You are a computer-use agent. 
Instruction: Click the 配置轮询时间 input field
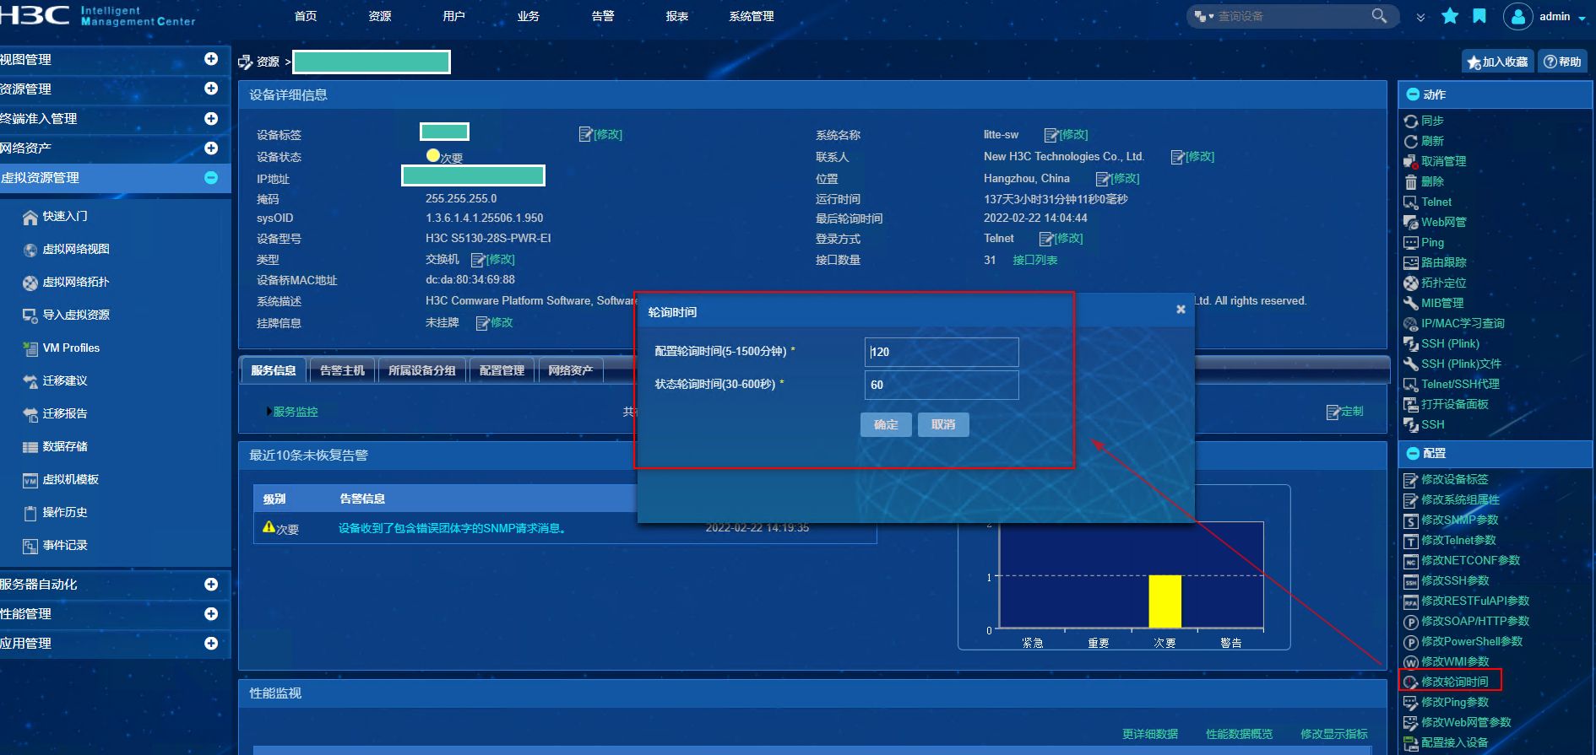(x=942, y=352)
